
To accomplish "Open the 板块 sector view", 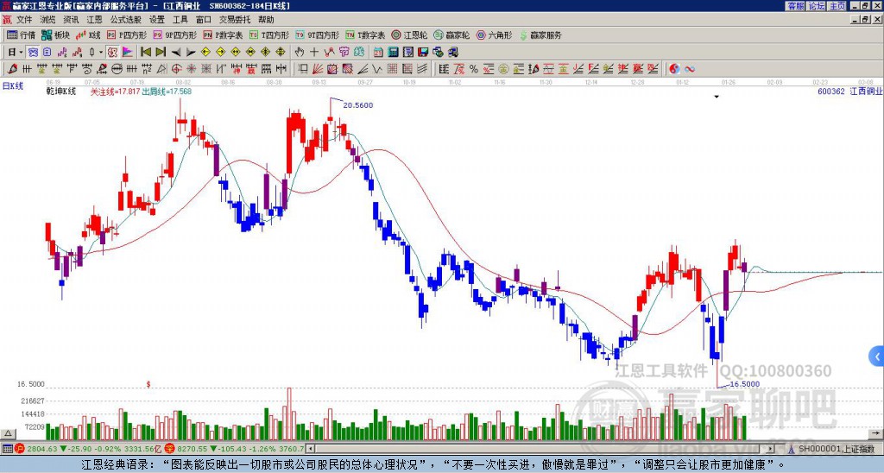I will pos(55,35).
